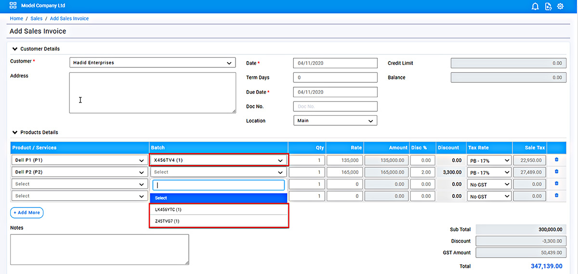Edit Qty for Dell P1 row
Screen dimensions: 578x274
coord(307,160)
